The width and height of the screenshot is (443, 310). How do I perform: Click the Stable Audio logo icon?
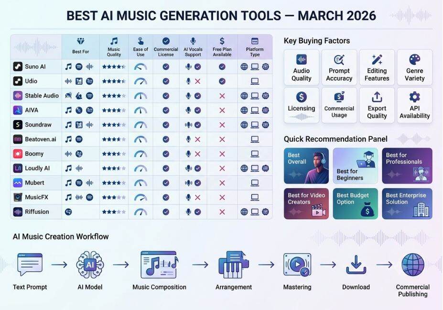point(18,96)
